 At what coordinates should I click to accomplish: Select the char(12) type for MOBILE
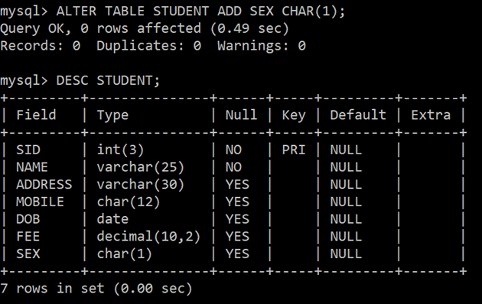[129, 202]
